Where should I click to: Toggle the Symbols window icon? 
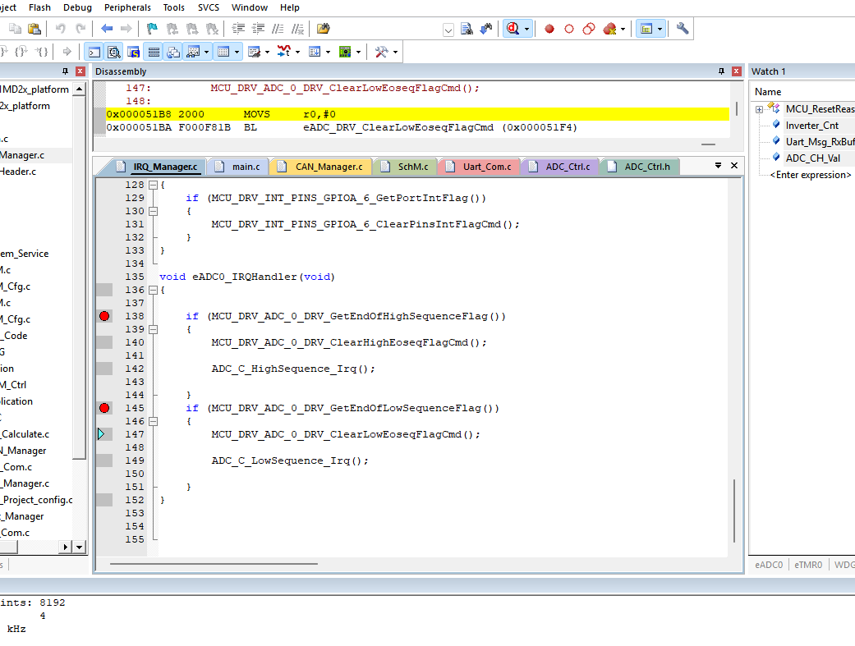[x=134, y=52]
